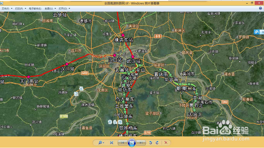Image resolution: width=264 pixels, height=148 pixels.
Task: Click the 天门南站 pink station marker
Action: coord(28,77)
